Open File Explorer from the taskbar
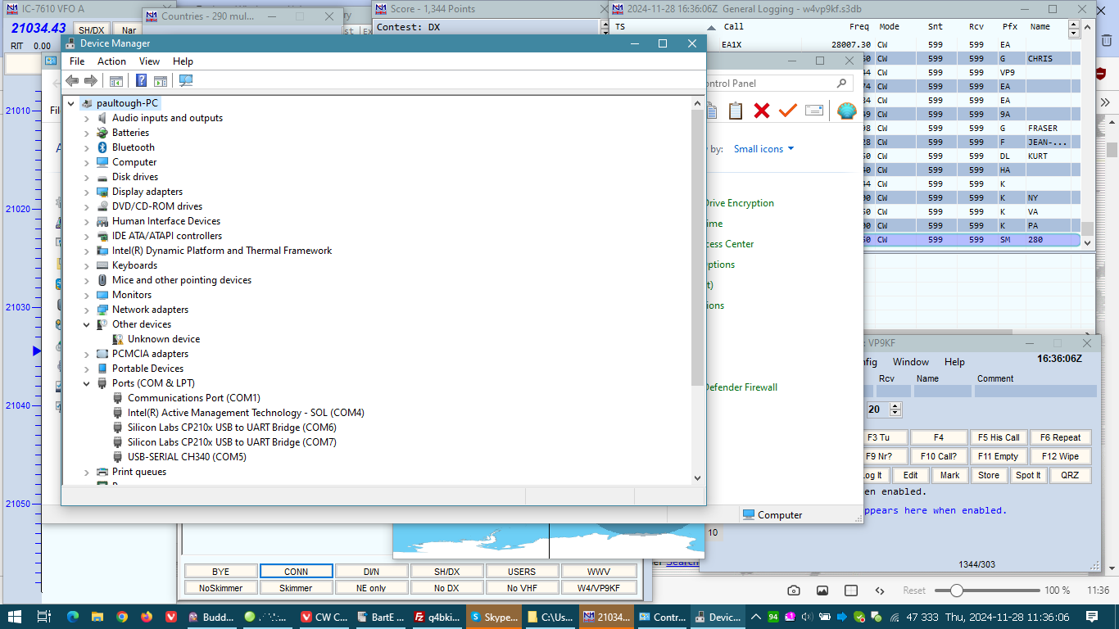The width and height of the screenshot is (1119, 629). point(97,617)
